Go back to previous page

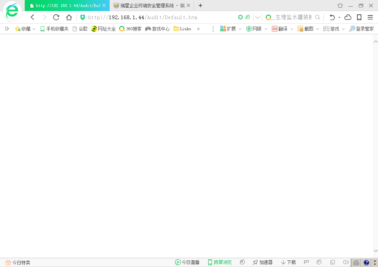tap(32, 17)
